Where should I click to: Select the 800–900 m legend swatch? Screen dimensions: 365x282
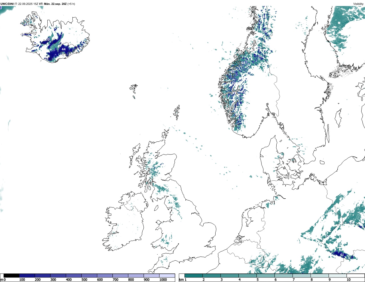coord(136,276)
